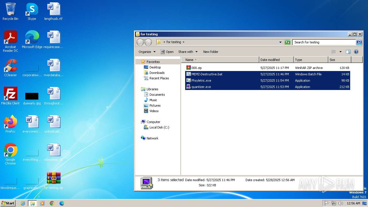Launch the Google Chrome desktop shortcut
The image size is (368, 207).
pyautogui.click(x=10, y=154)
